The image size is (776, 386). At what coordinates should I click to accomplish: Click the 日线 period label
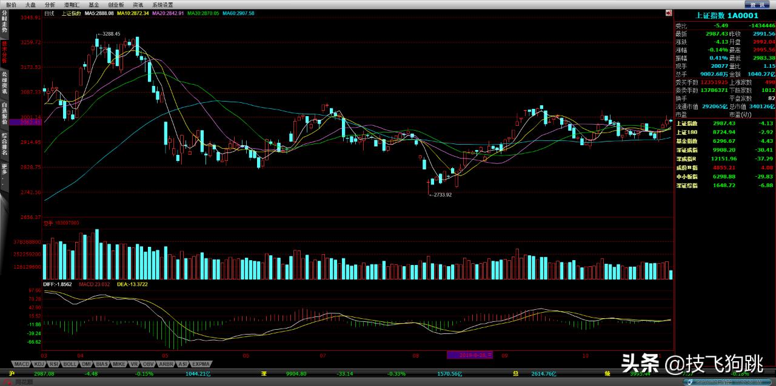click(49, 13)
